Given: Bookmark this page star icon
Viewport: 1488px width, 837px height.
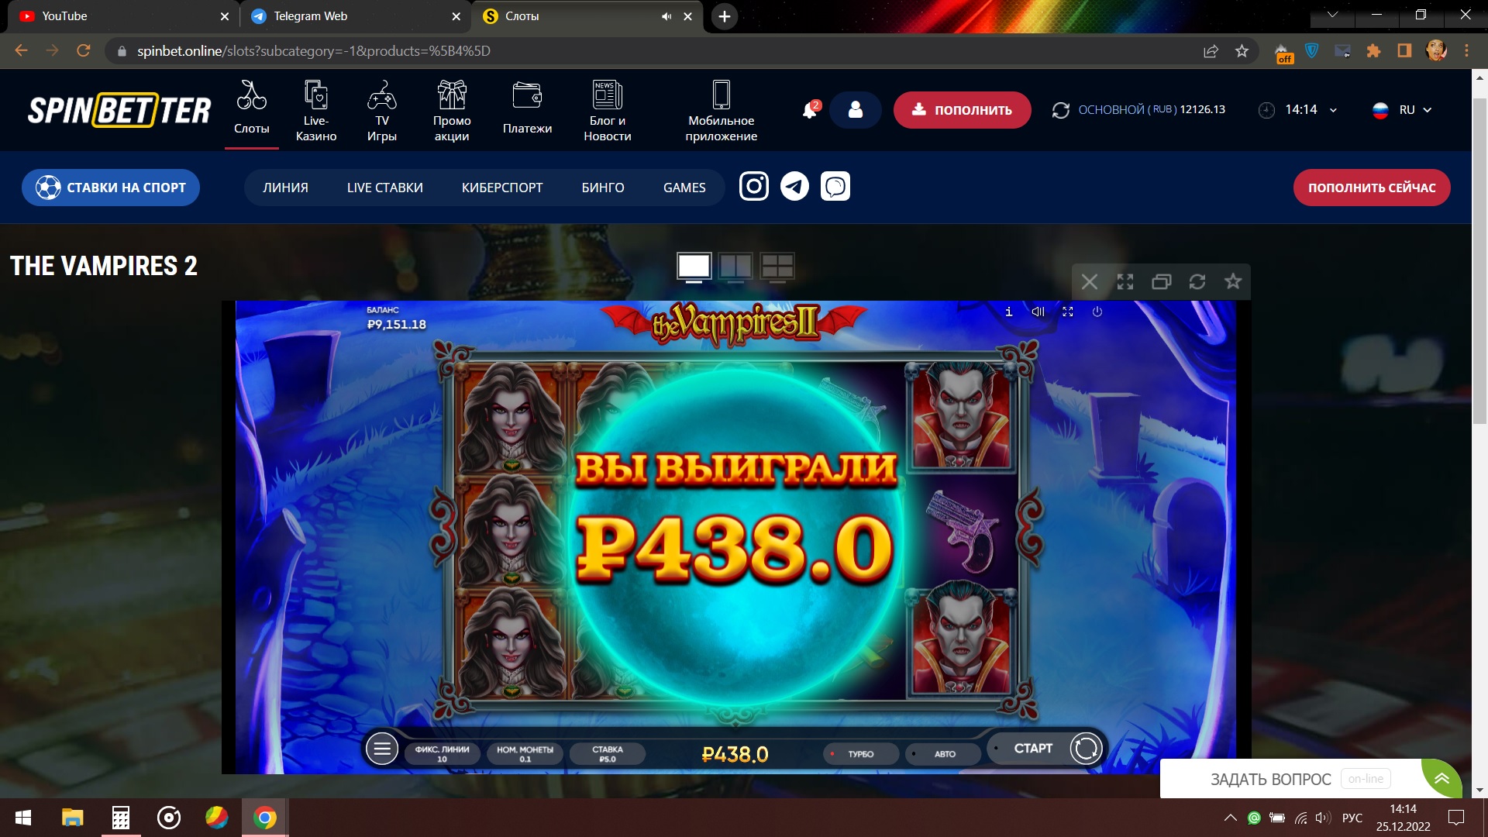Looking at the screenshot, I should click(1242, 50).
